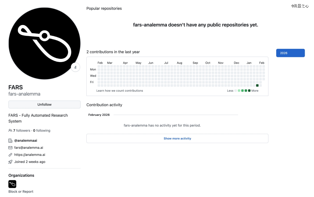
Task: Click the followers people icon
Action: pyautogui.click(x=10, y=131)
